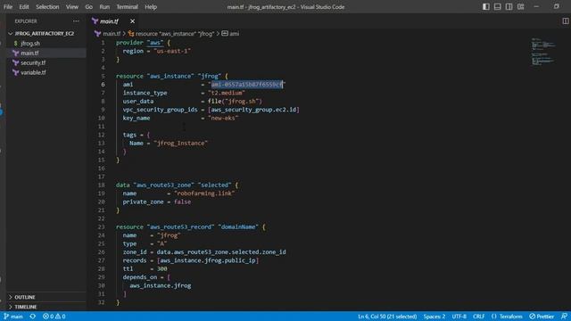Open jfrog.sh in the explorer

(30, 44)
